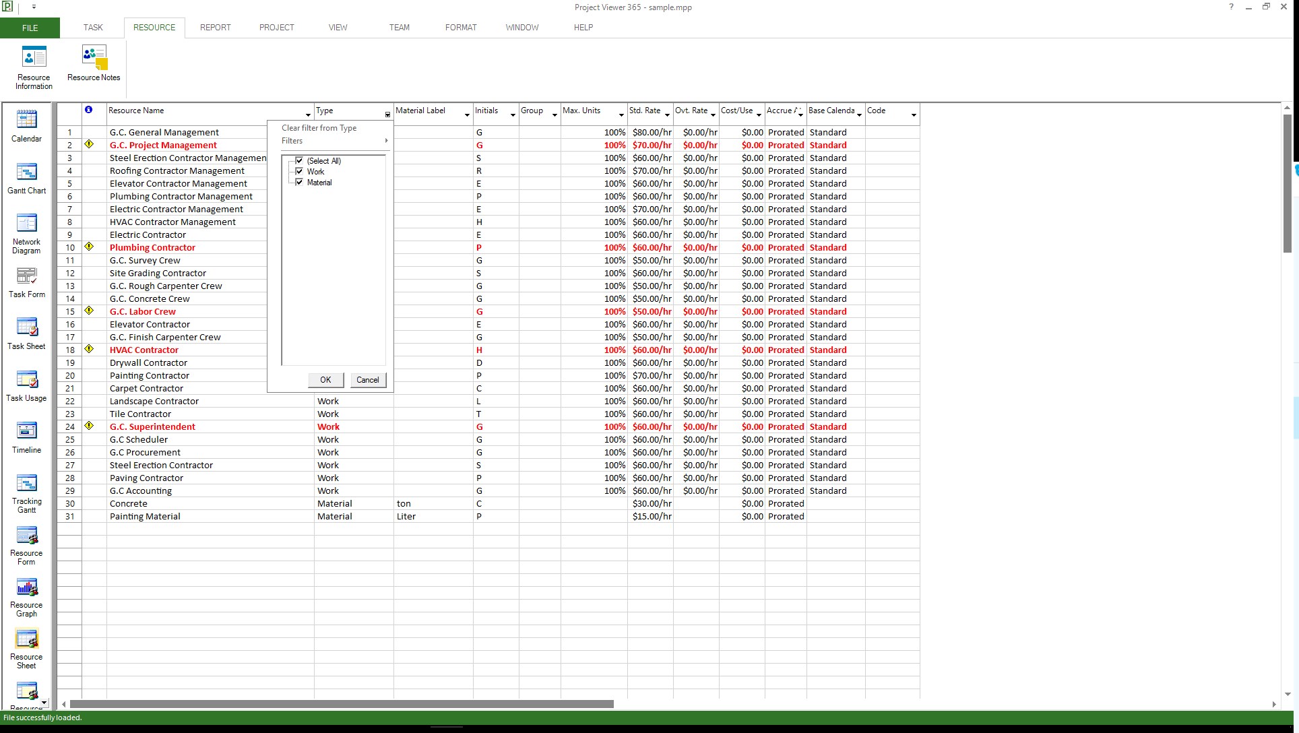Cancel the Type filter popup
The height and width of the screenshot is (733, 1299).
(x=367, y=380)
